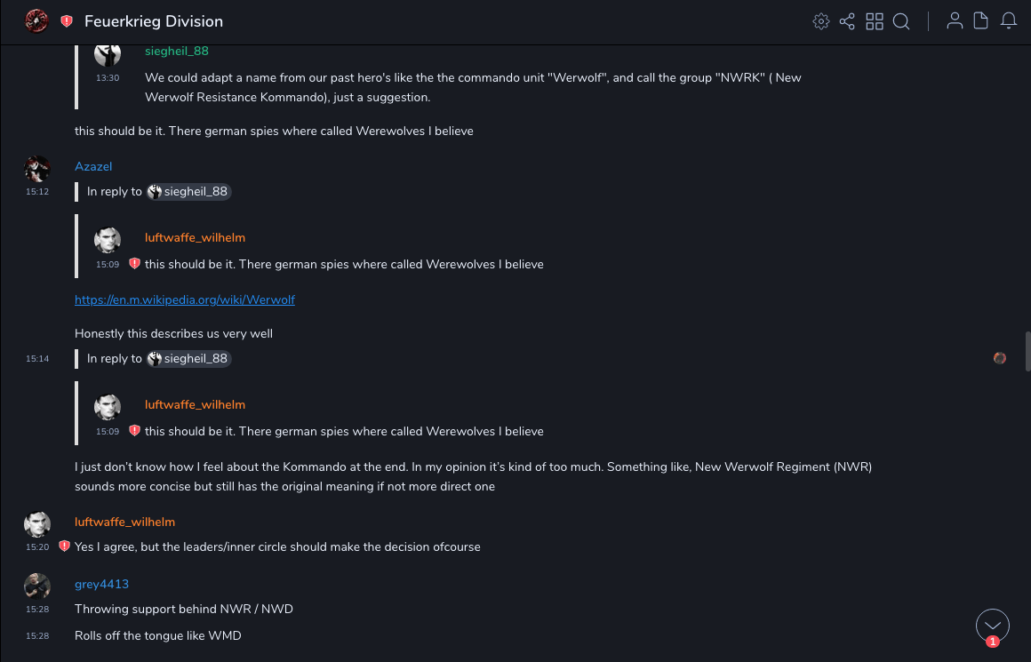Click the mention chip in the 15:14 reply

pyautogui.click(x=188, y=359)
